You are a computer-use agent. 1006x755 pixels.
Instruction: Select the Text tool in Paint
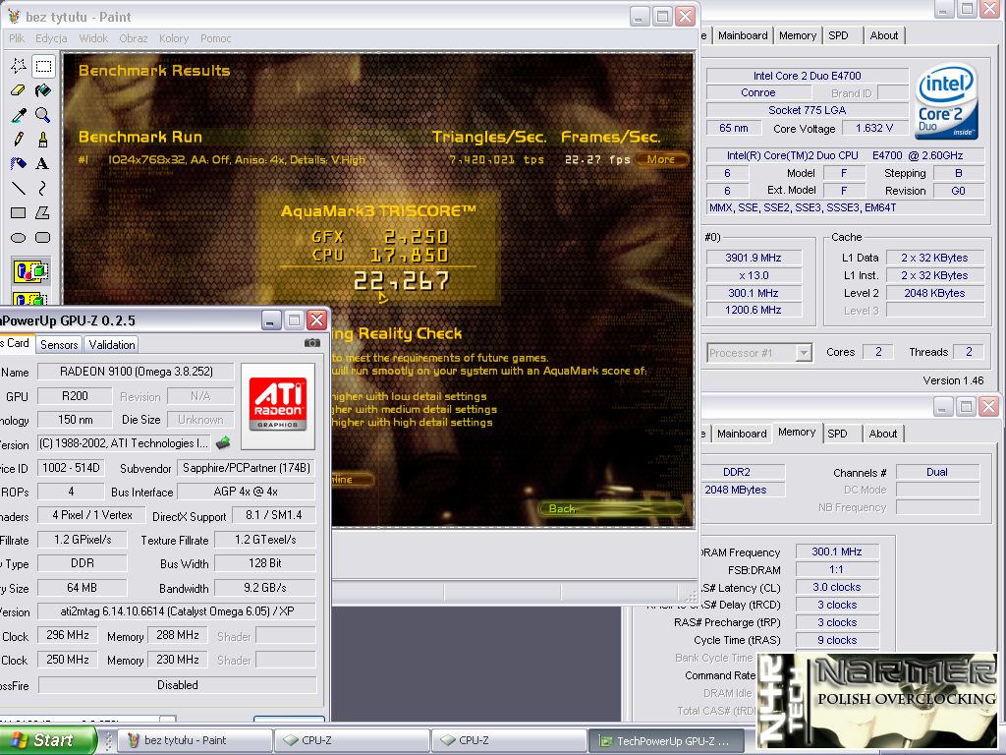click(43, 163)
